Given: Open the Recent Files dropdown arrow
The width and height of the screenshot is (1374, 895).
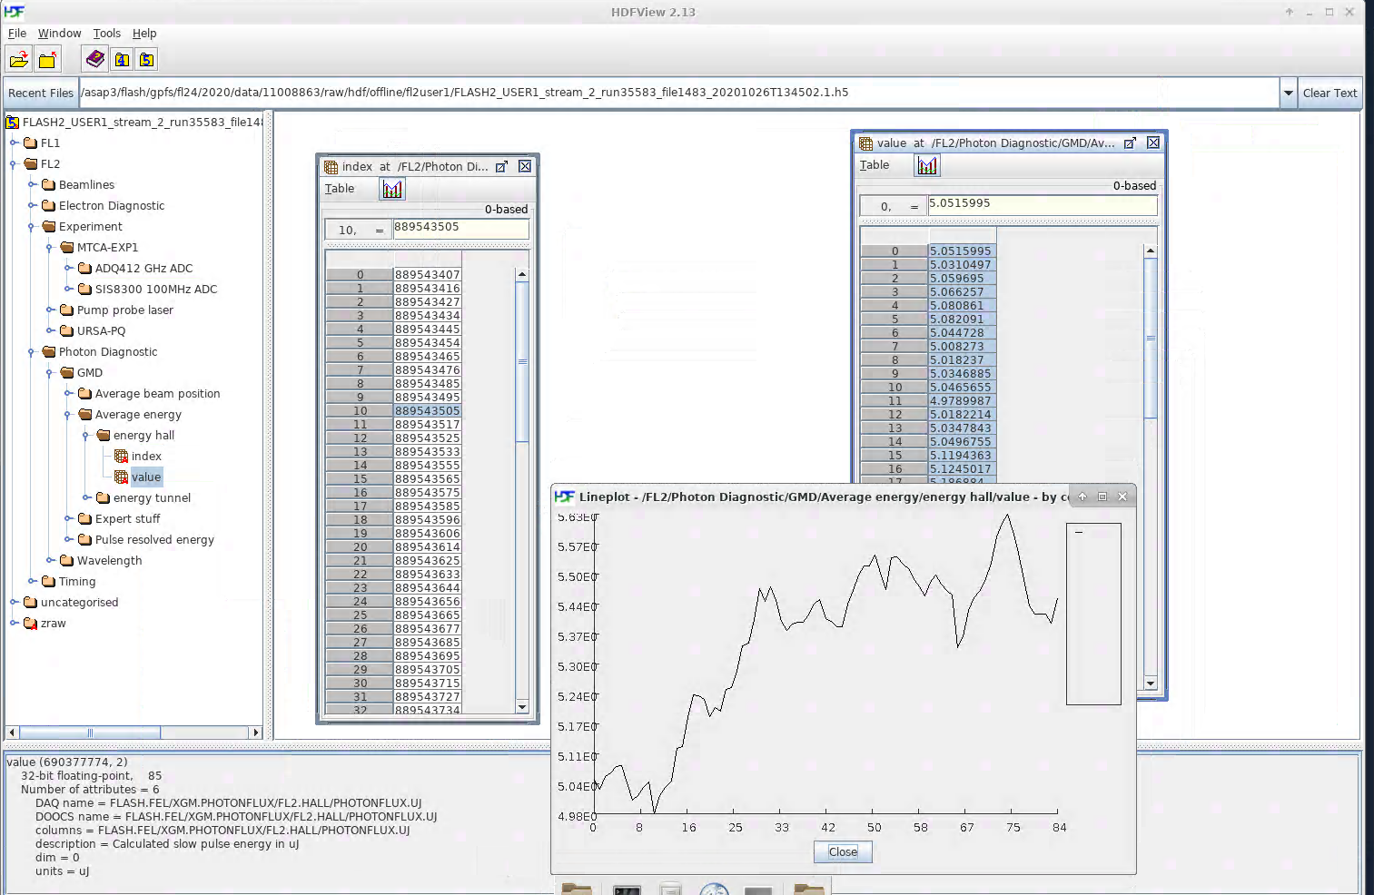Looking at the screenshot, I should coord(1288,93).
